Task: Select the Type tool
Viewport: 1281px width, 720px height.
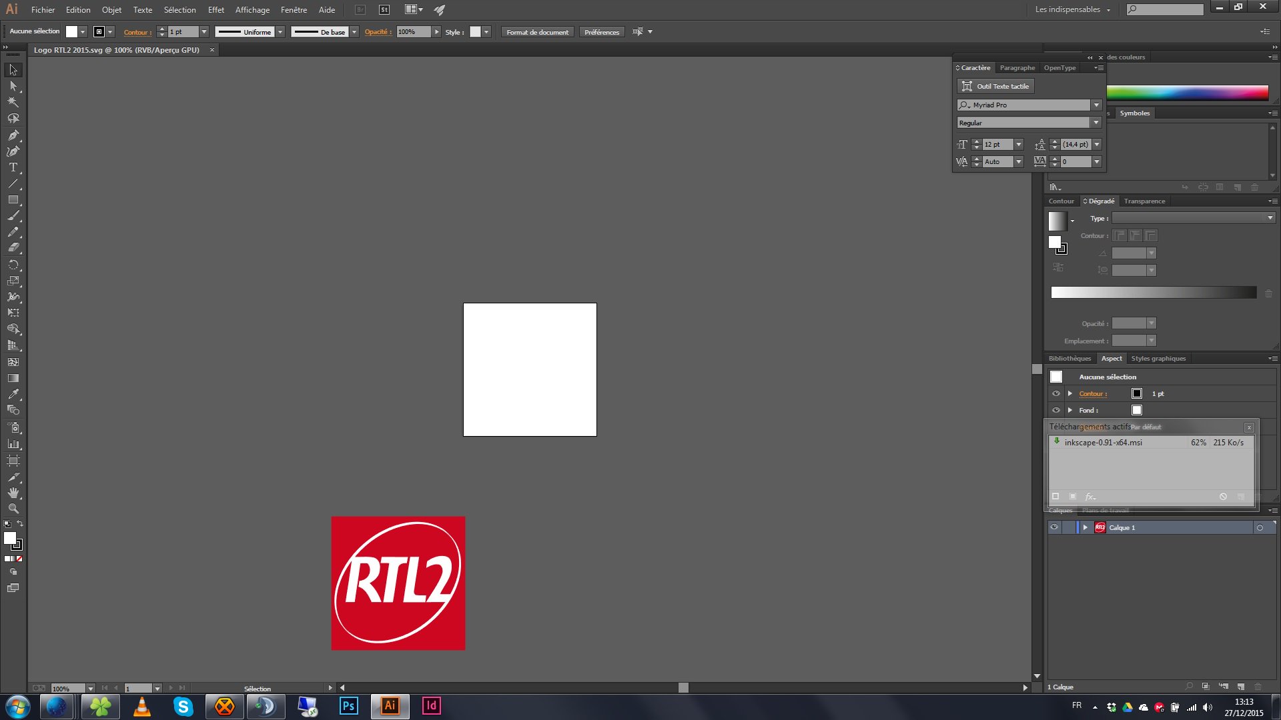Action: (13, 167)
